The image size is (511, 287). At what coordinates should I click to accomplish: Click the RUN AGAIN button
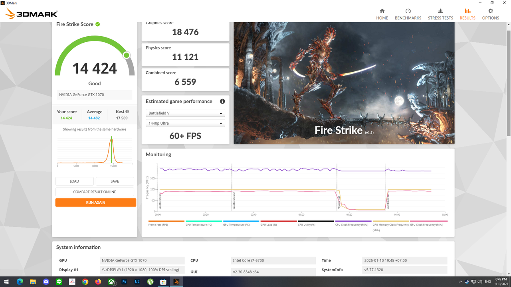(x=96, y=202)
